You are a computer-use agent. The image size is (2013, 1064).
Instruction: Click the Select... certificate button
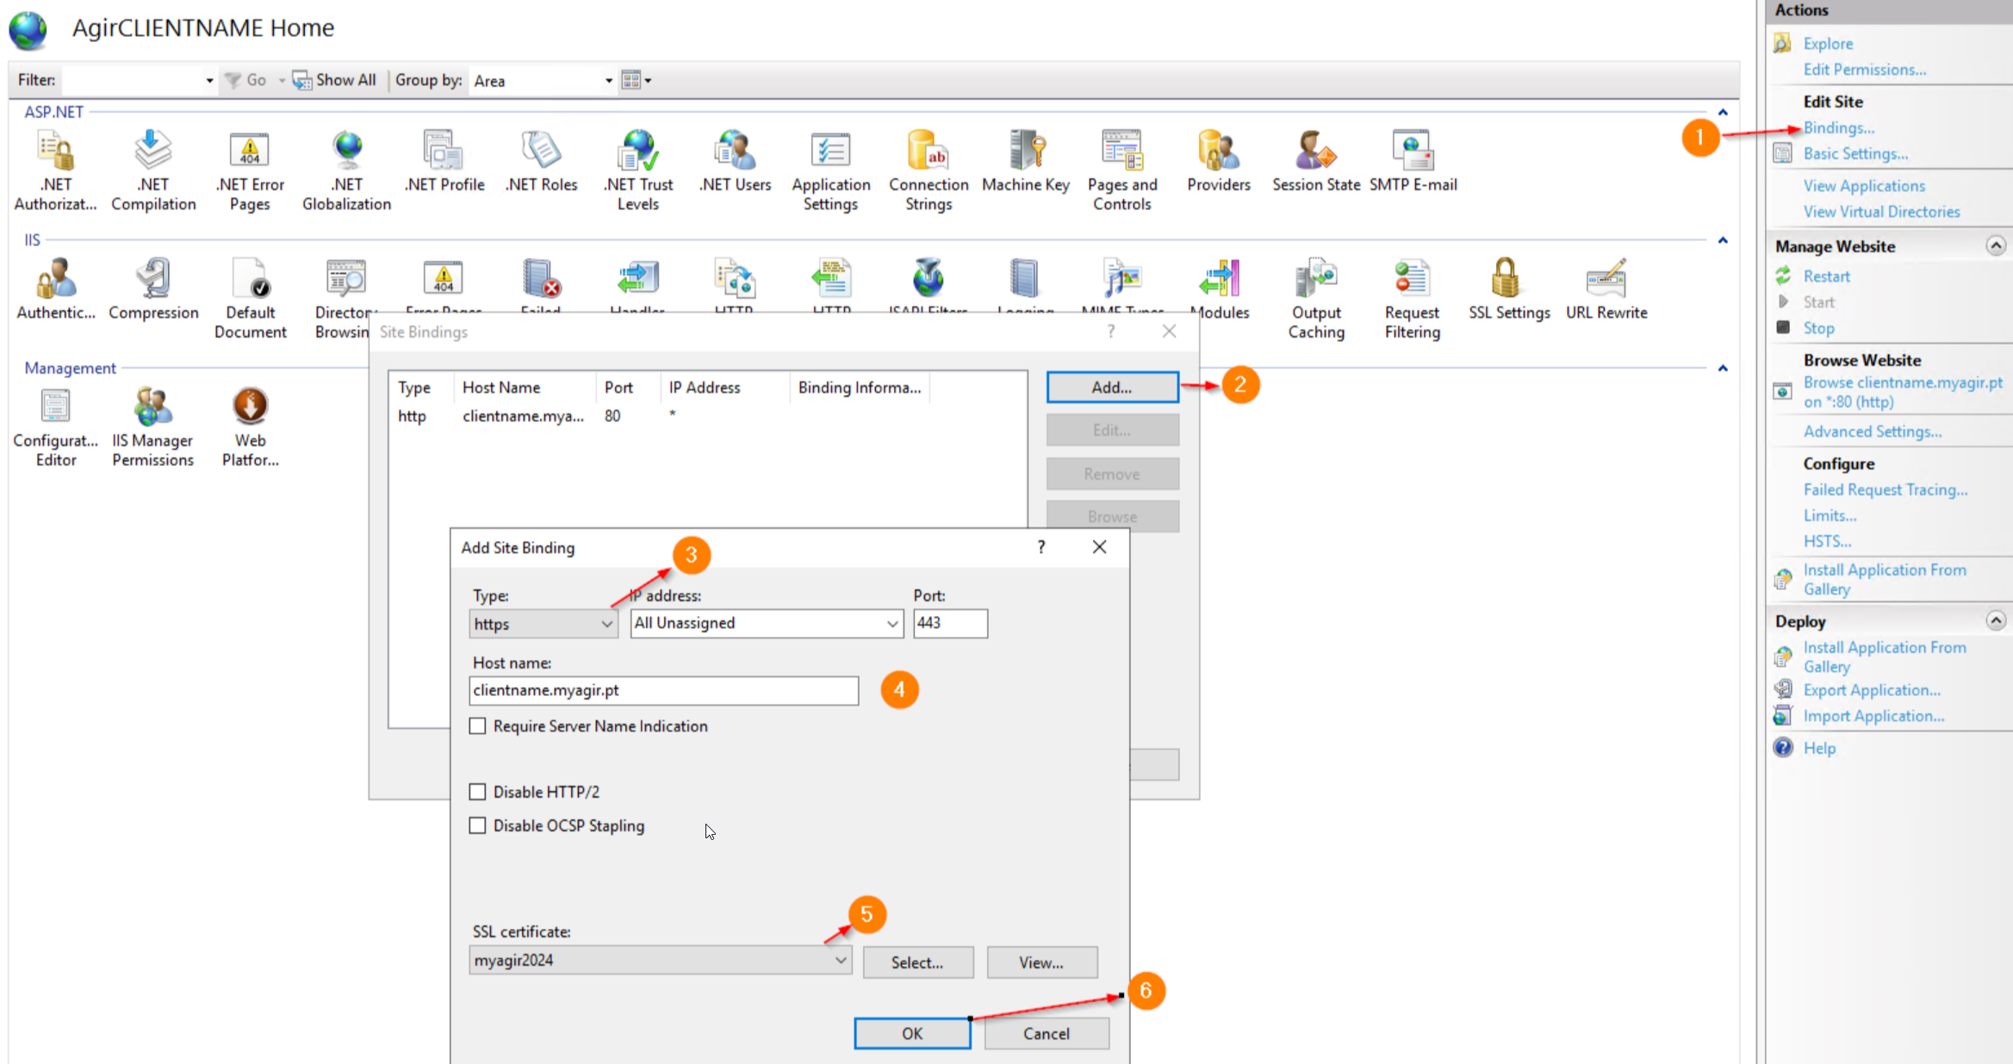click(917, 962)
